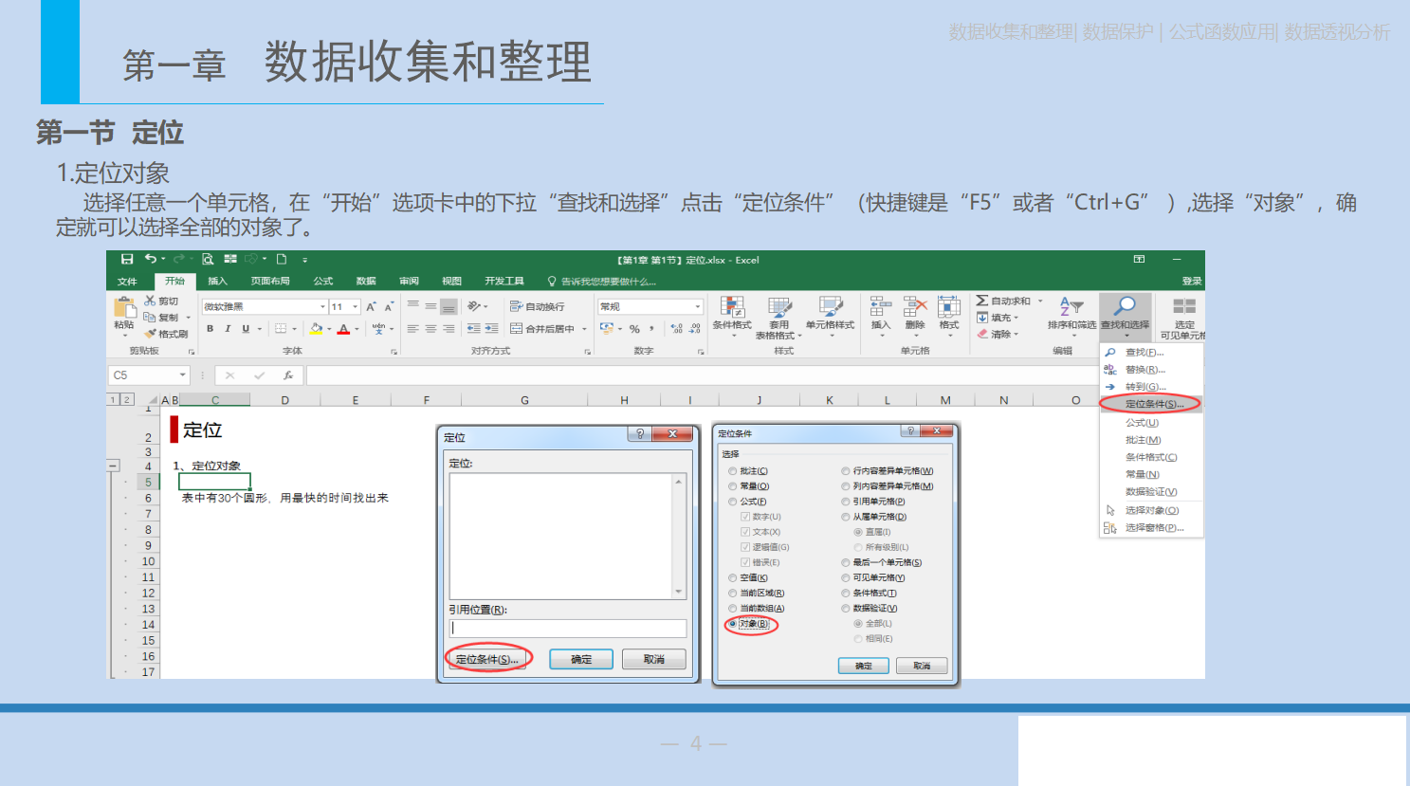Screen dimensions: 1410x786
Task: Click AutoSum (自动求和) sigma icon
Action: pos(982,301)
